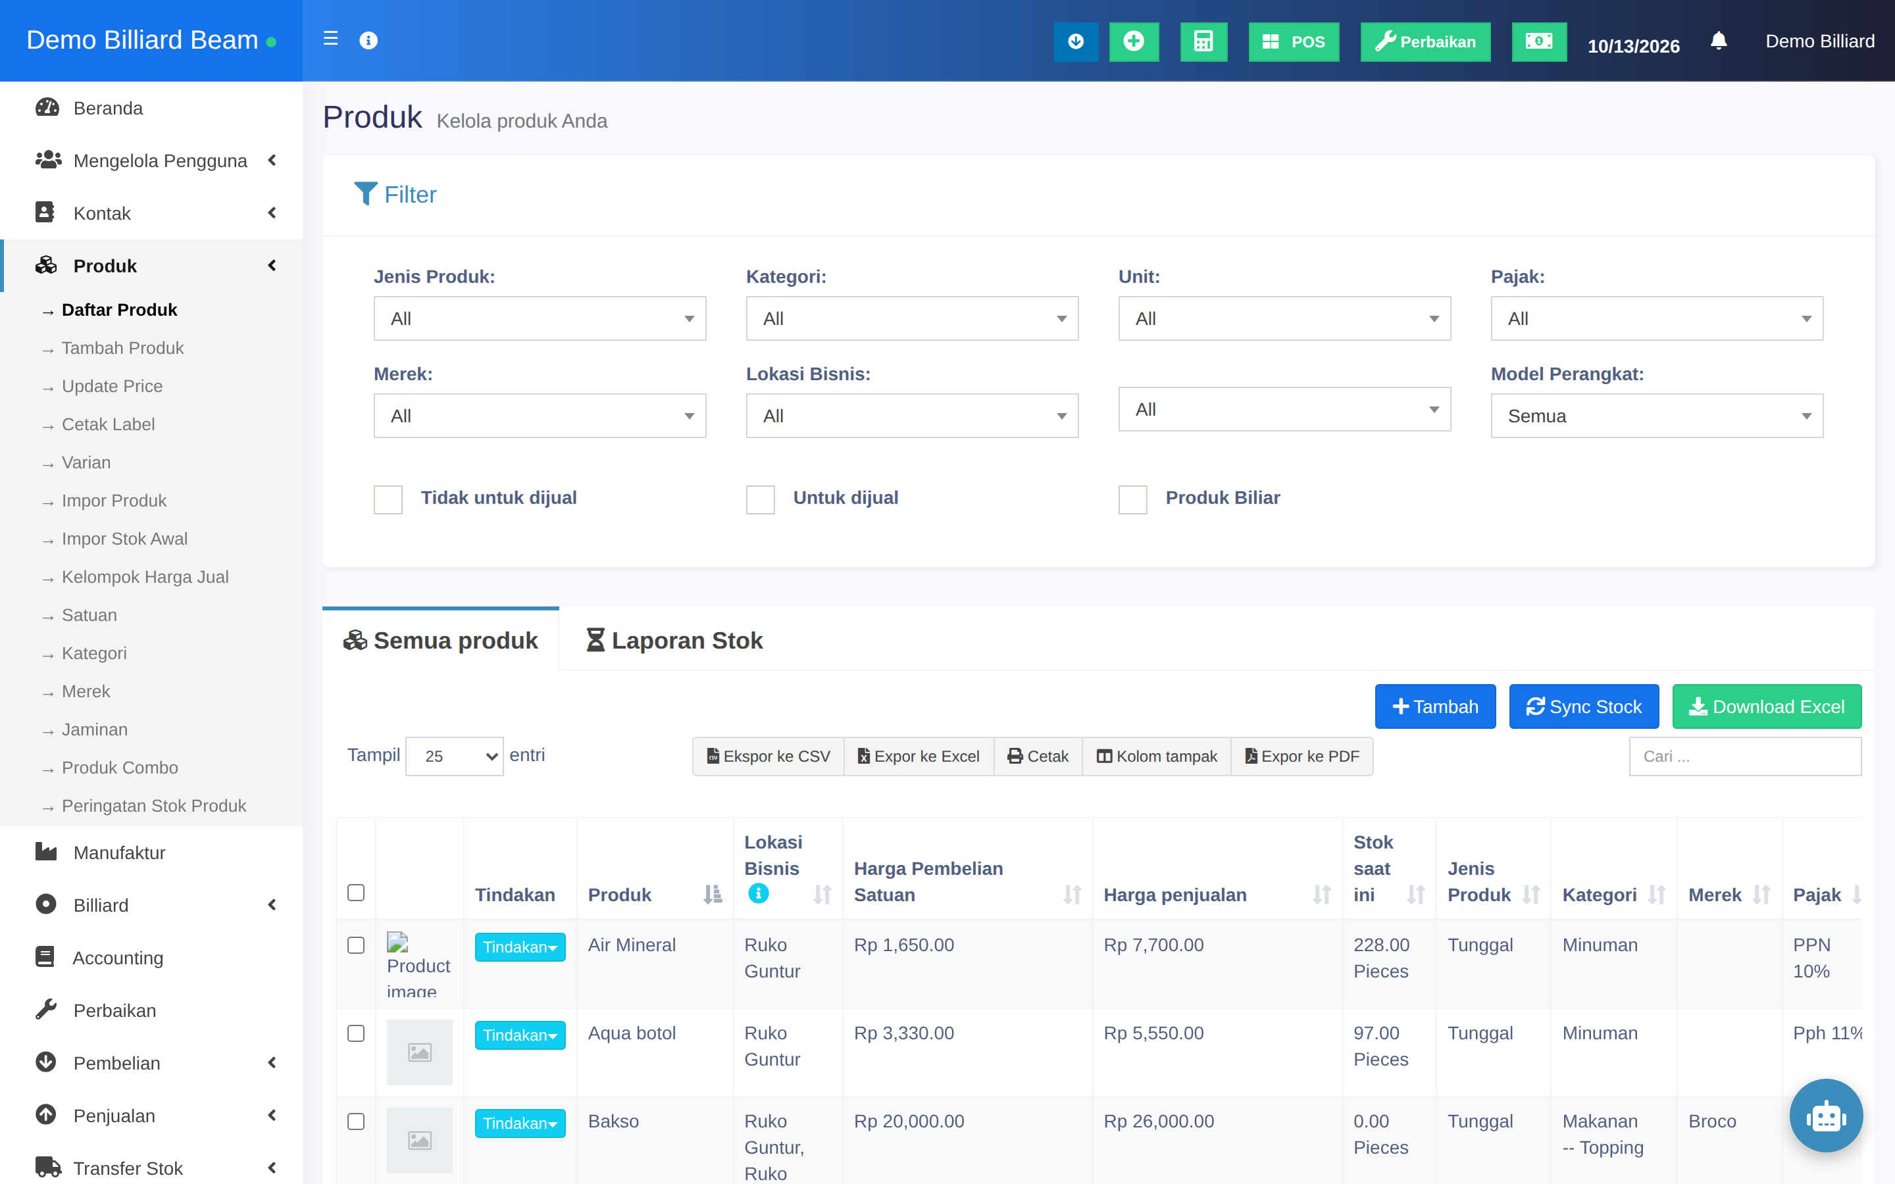This screenshot has width=1895, height=1184.
Task: Click the green plus circle header icon
Action: [x=1133, y=41]
